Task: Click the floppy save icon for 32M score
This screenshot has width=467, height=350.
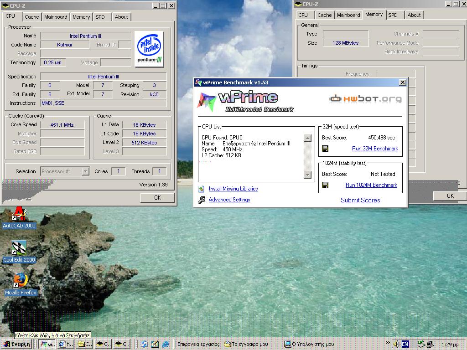Action: pyautogui.click(x=325, y=149)
